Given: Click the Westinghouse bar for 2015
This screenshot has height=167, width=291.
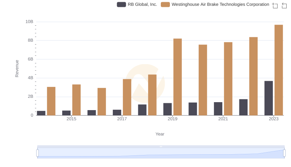Looking at the screenshot, I should [x=76, y=100].
